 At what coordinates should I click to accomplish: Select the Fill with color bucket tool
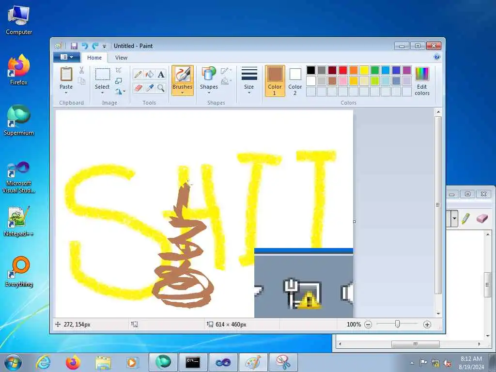point(149,74)
